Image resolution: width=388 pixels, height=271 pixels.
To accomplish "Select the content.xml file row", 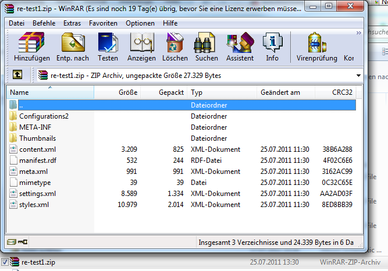I will point(37,149).
